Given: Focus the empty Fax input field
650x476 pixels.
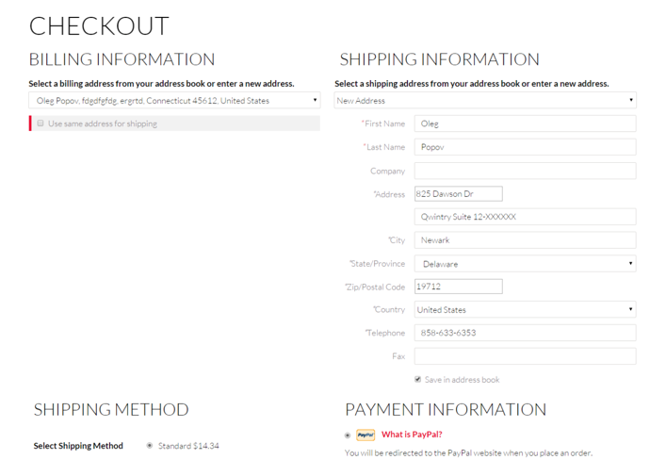Looking at the screenshot, I should click(x=525, y=356).
